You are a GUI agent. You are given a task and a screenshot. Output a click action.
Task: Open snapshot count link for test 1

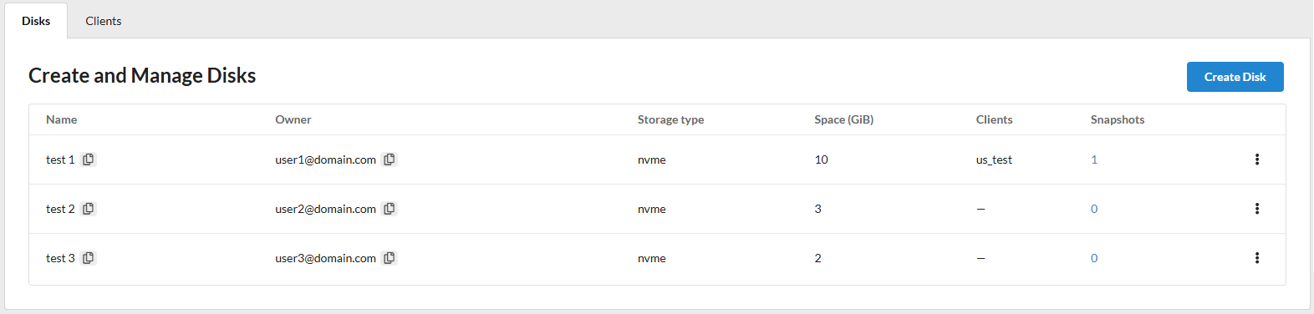coord(1094,160)
